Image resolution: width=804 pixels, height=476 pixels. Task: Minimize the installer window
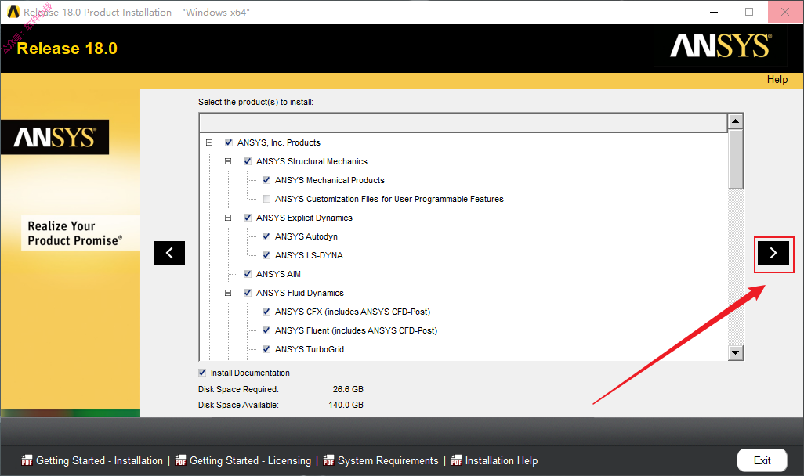click(714, 12)
